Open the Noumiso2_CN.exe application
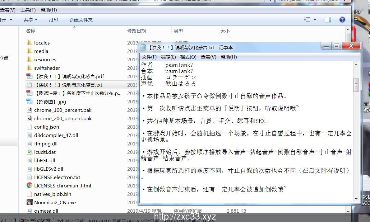The image size is (370, 222). click(x=56, y=202)
